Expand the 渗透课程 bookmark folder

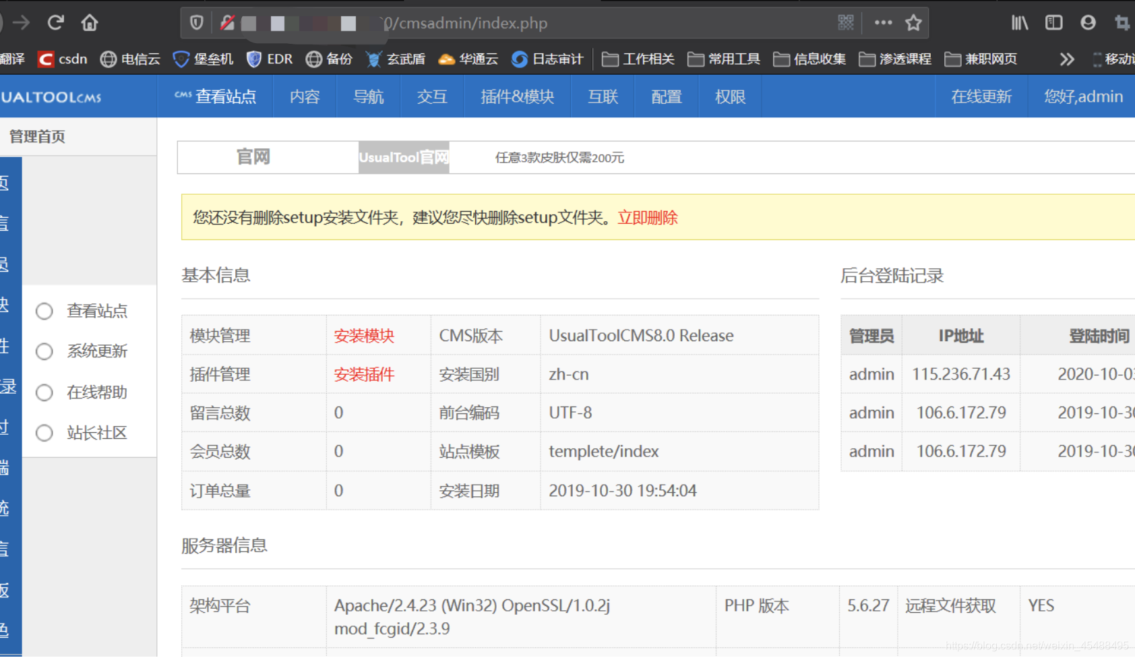(894, 59)
